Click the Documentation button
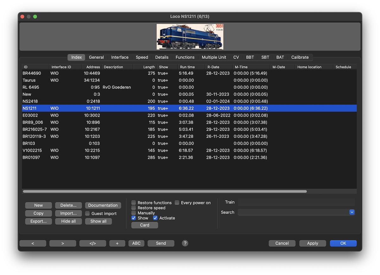 (x=103, y=205)
